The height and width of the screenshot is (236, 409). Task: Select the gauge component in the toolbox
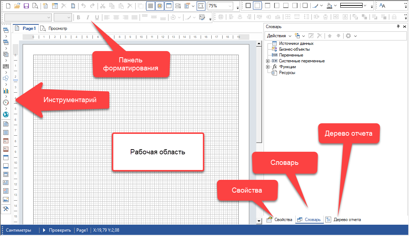tap(6, 102)
